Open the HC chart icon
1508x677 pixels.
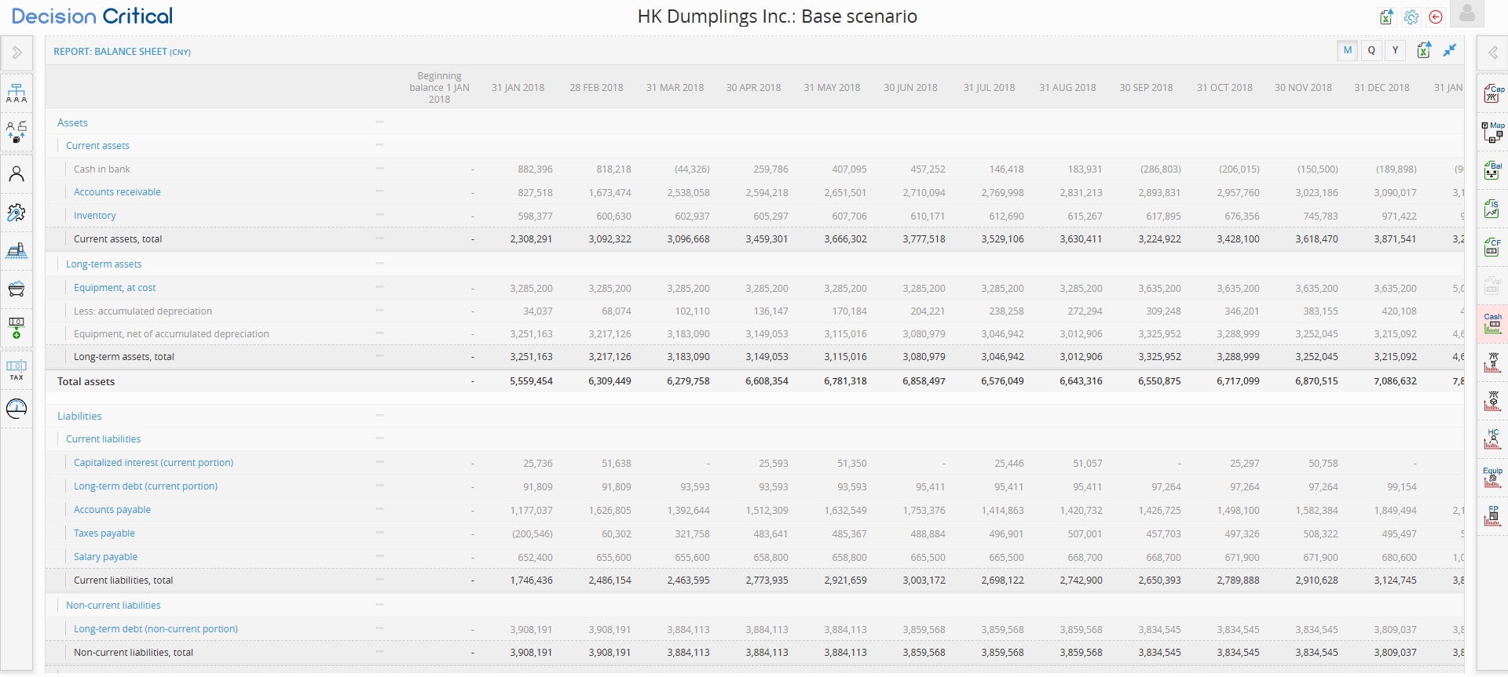[x=1493, y=439]
